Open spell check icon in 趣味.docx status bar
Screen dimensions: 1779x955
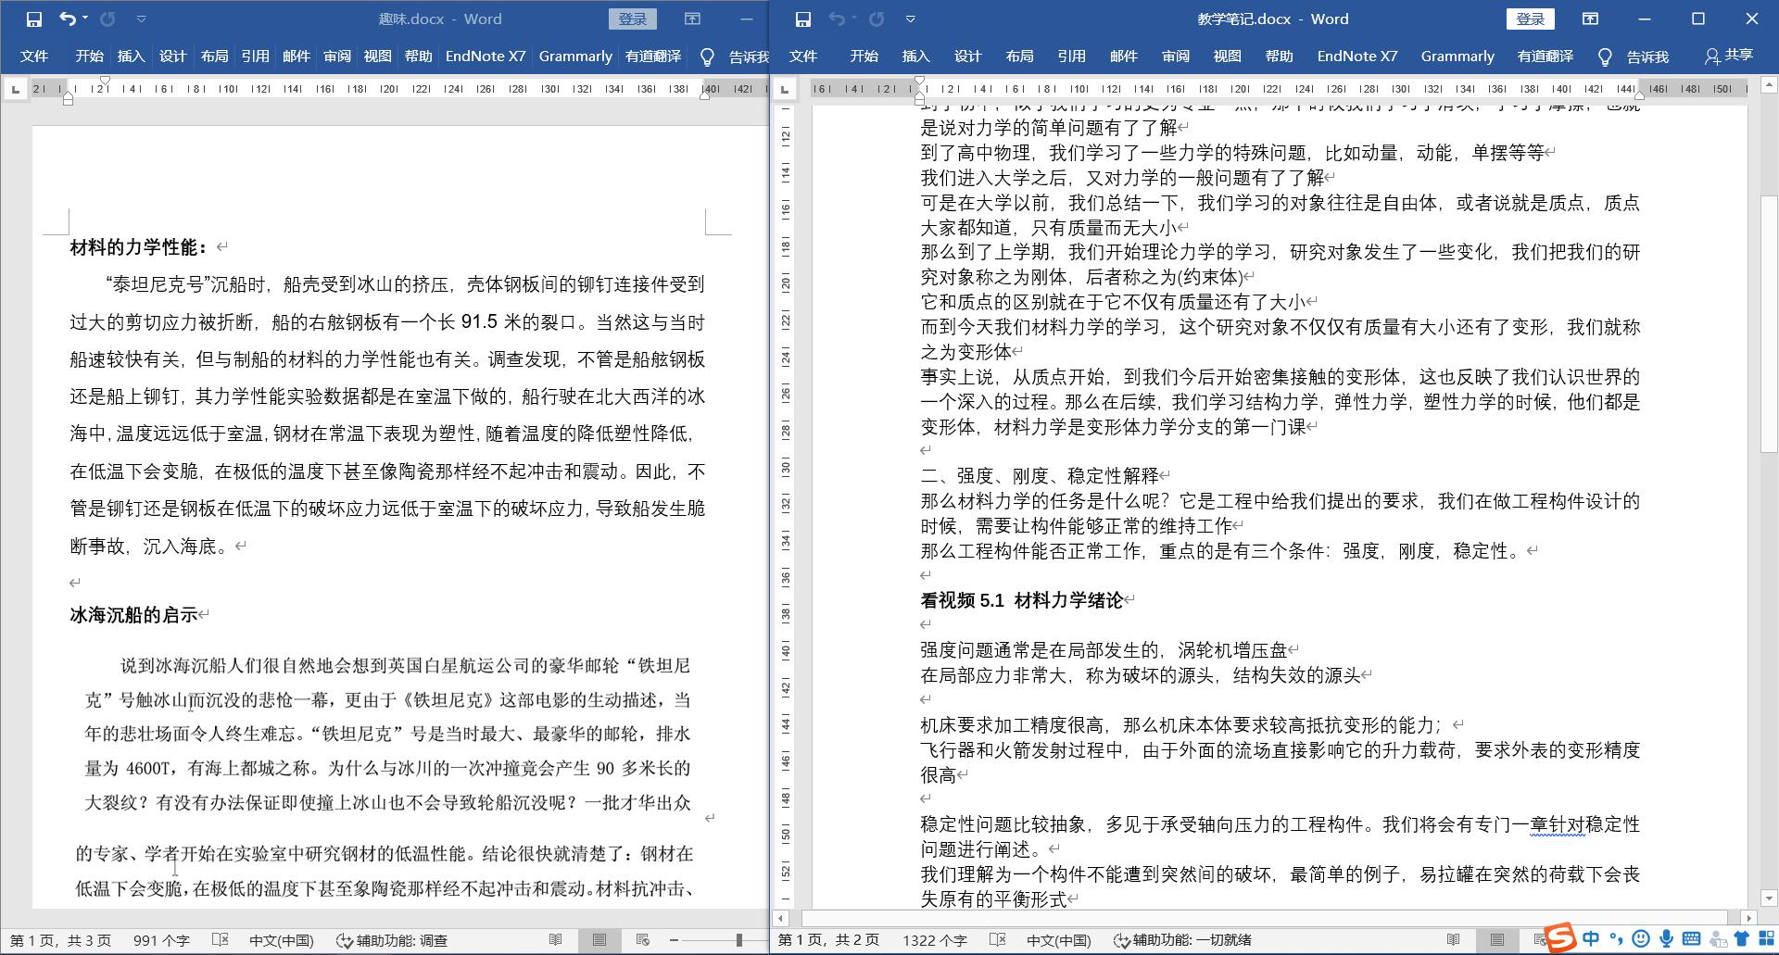point(220,940)
